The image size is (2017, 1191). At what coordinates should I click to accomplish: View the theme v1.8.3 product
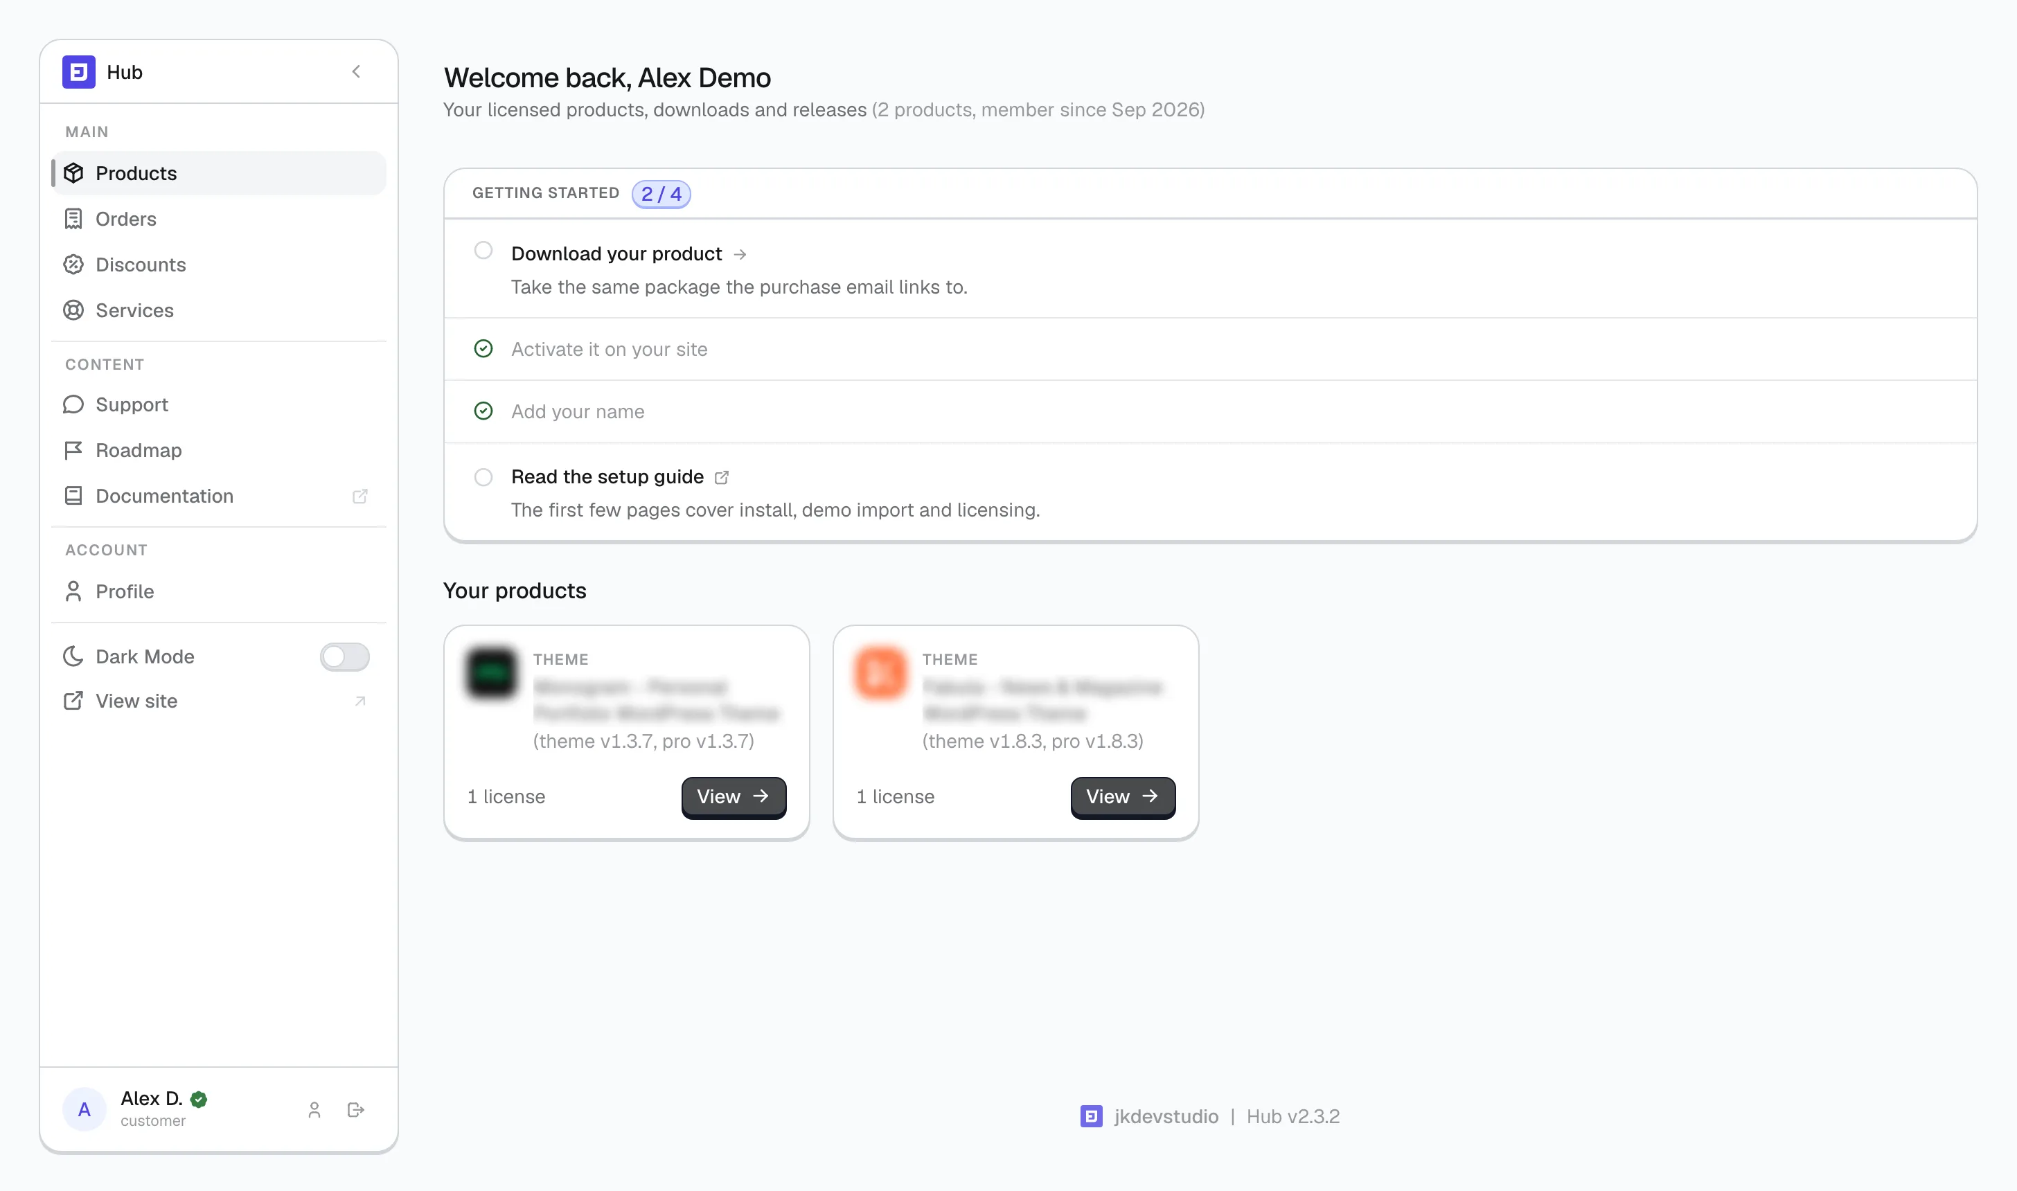1123,797
